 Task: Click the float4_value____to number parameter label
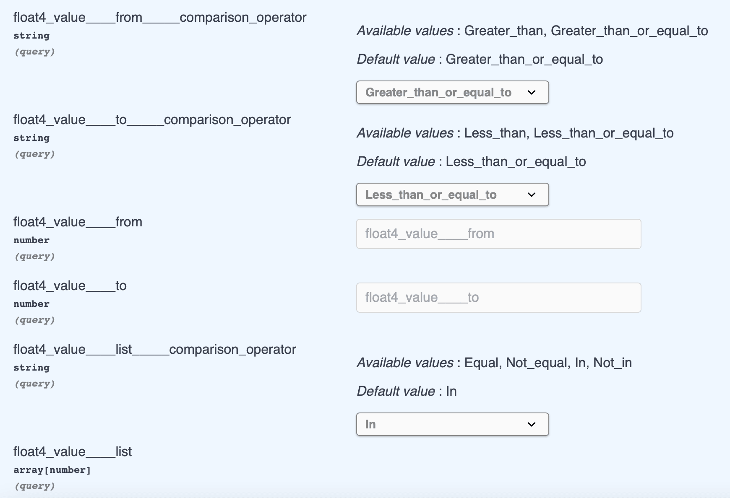point(70,286)
